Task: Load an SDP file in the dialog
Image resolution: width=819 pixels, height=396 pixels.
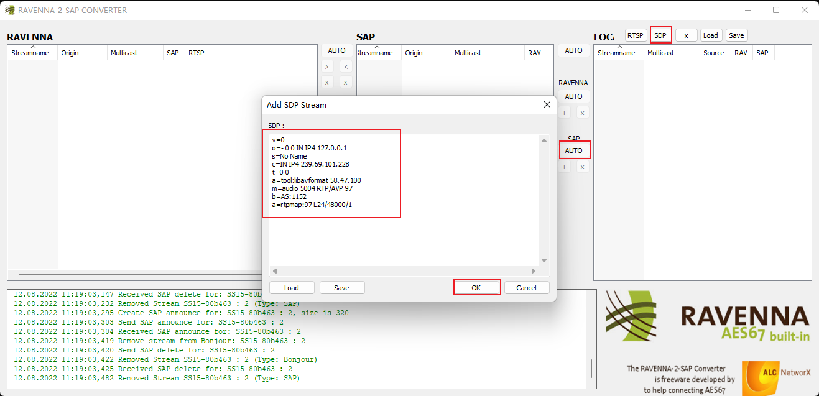Action: [x=292, y=288]
